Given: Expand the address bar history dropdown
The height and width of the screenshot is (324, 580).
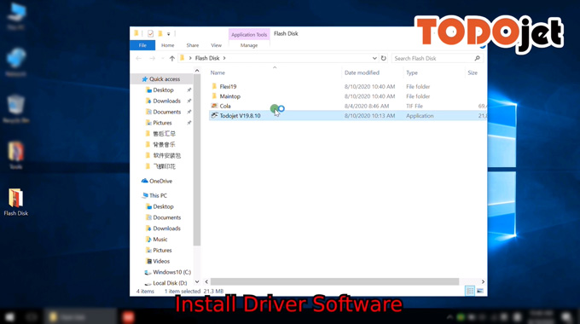Looking at the screenshot, I should (374, 58).
